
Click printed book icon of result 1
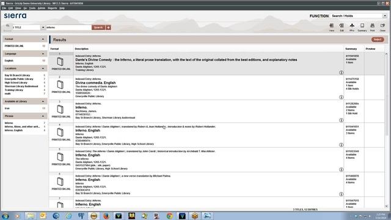[60, 62]
